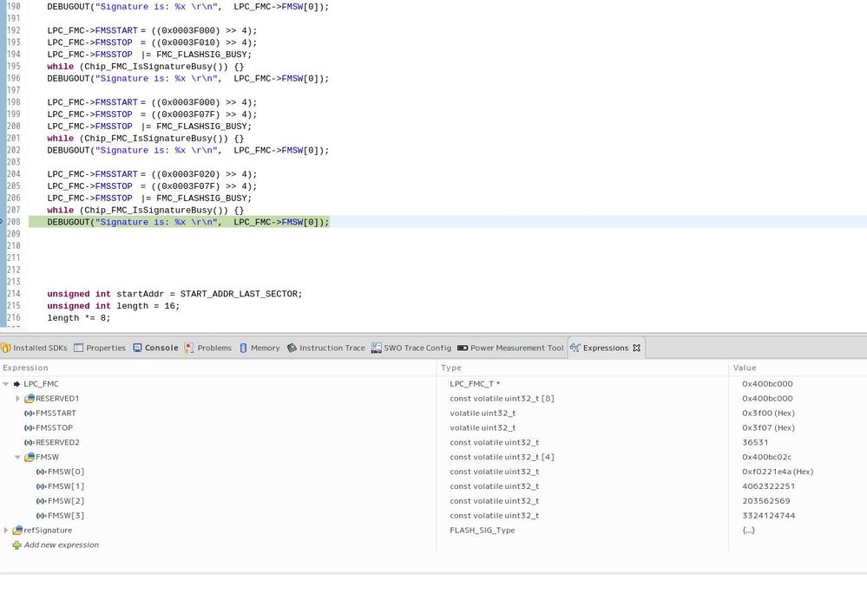
Task: Select the FMSW[3] element
Action: click(434, 515)
